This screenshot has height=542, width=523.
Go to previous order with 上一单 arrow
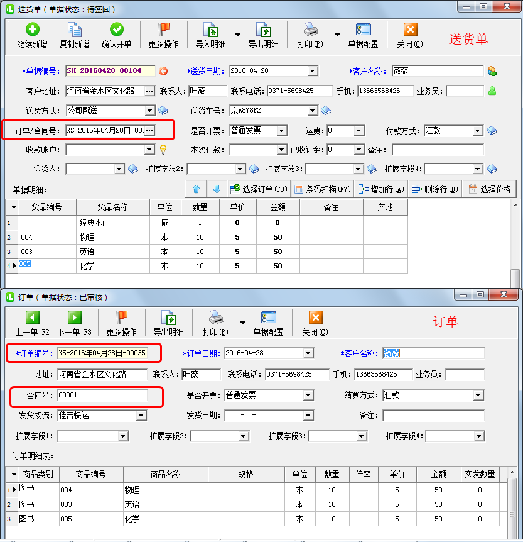[32, 318]
